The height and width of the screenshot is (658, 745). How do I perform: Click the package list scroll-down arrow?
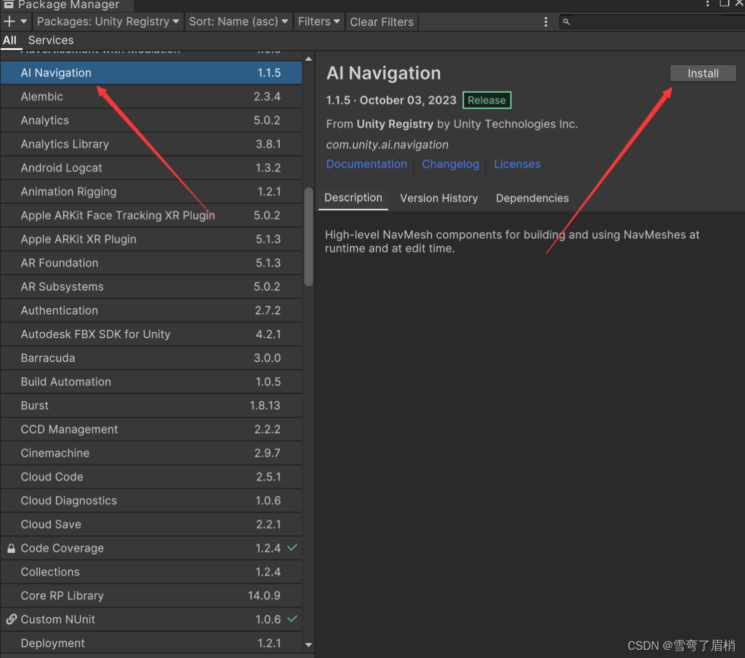(x=309, y=645)
